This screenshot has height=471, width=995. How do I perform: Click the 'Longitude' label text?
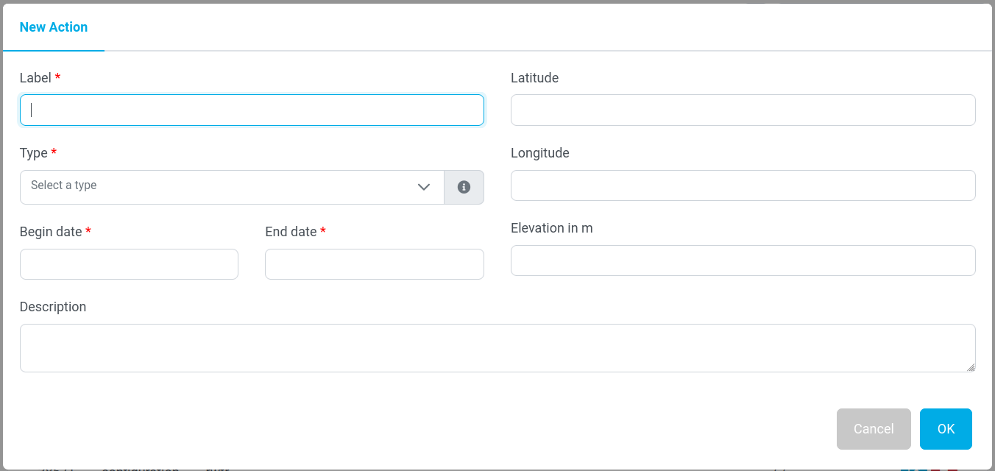[x=539, y=153]
